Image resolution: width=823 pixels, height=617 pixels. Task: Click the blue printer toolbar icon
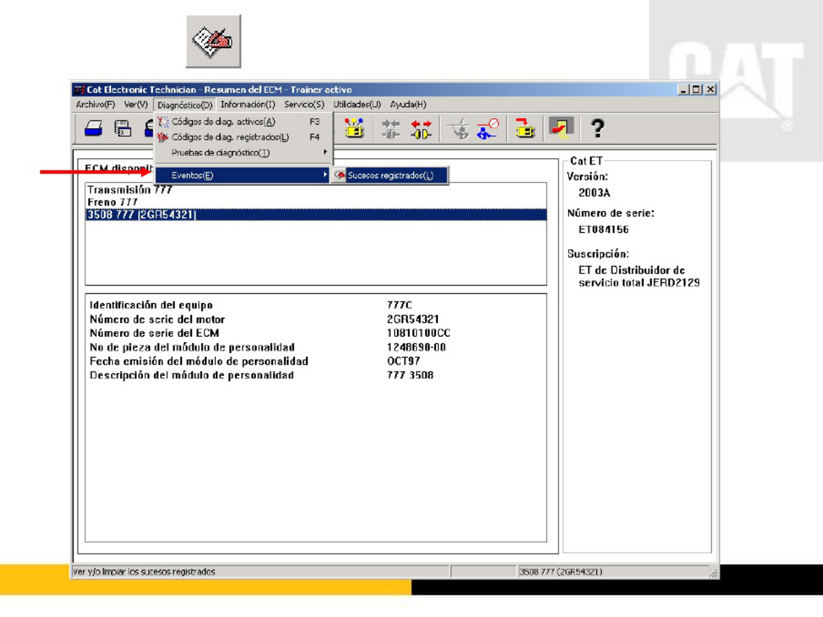pyautogui.click(x=93, y=129)
